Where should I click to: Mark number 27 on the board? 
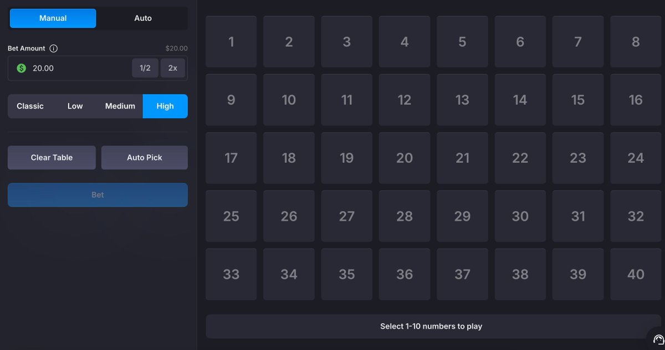347,216
